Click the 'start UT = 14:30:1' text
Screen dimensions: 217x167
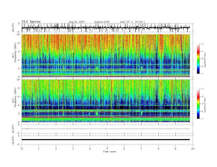(132, 22)
